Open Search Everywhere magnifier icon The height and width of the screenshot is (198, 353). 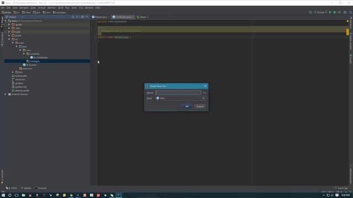click(351, 12)
